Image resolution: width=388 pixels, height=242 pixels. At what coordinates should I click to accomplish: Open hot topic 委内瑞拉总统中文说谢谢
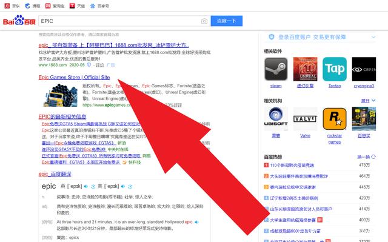point(293,187)
